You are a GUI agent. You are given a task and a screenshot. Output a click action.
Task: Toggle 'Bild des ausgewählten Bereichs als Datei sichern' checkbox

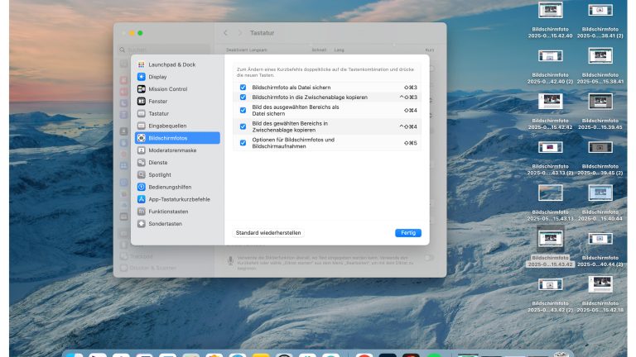point(243,110)
